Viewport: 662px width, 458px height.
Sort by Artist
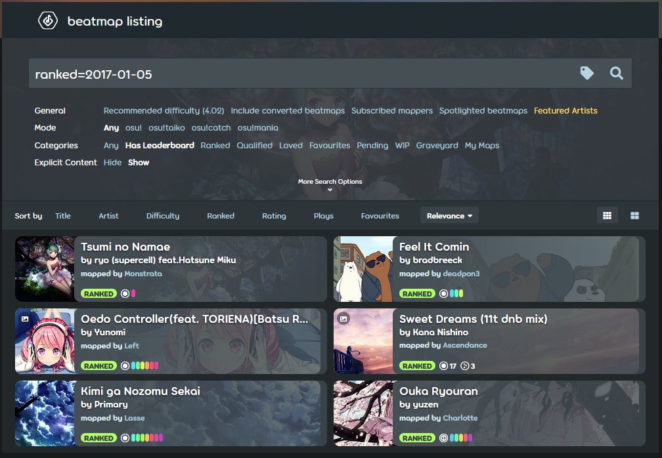pos(108,215)
